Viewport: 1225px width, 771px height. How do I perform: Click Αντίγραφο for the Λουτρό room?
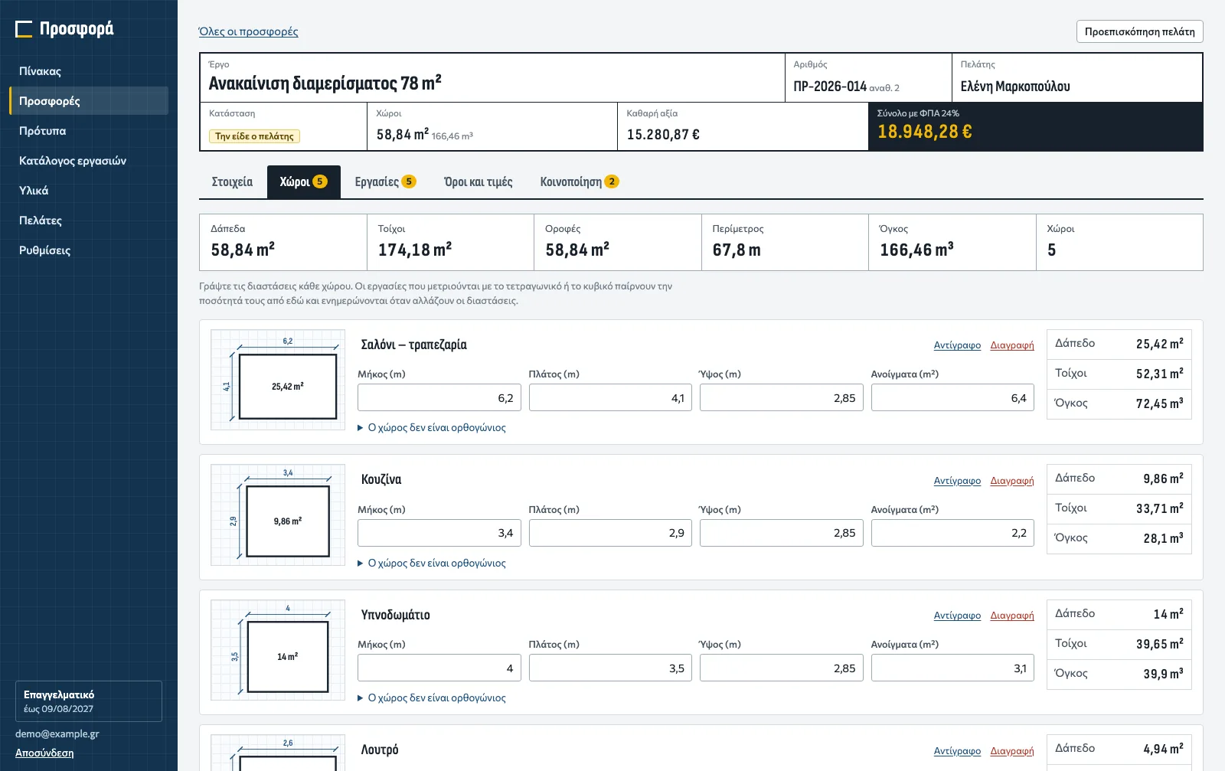[x=957, y=751]
